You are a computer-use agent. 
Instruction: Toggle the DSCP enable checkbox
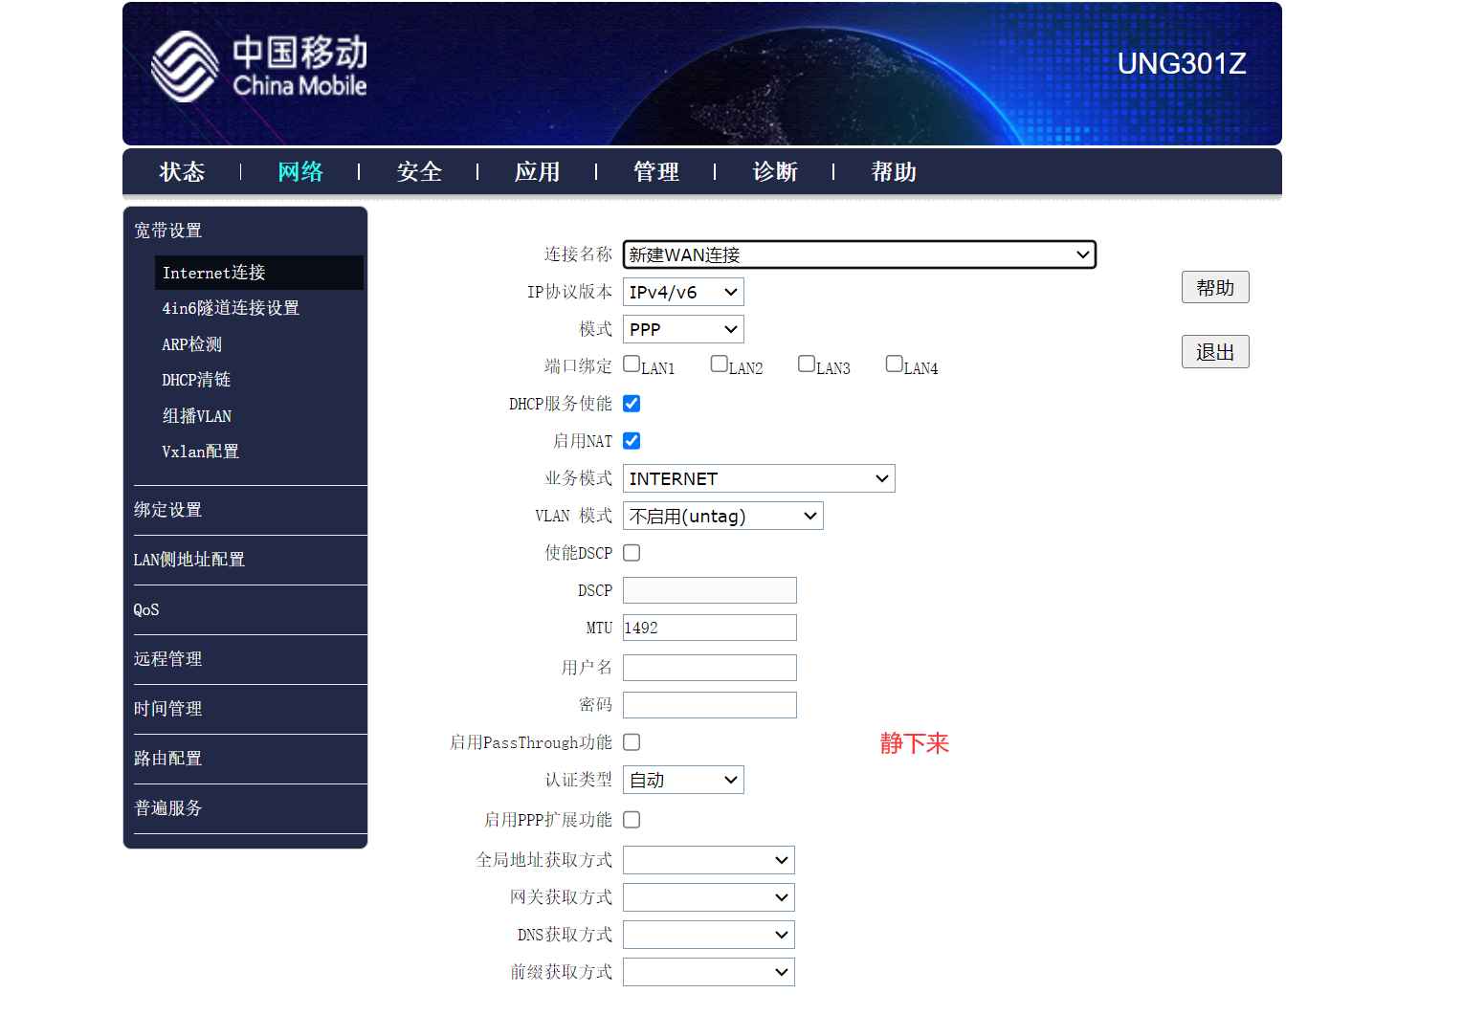click(632, 553)
